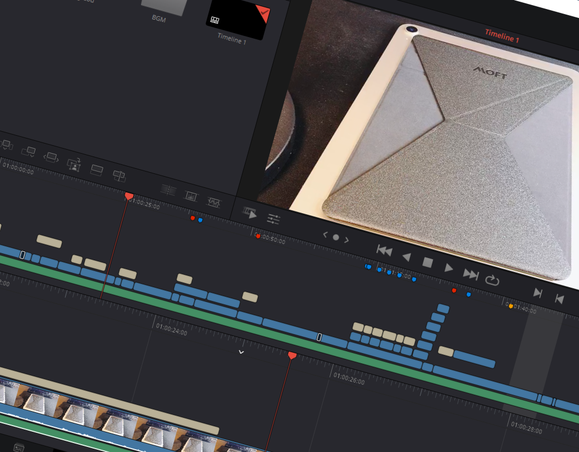Choose the Place on Top icon
Image resolution: width=579 pixels, height=452 pixels.
pos(97,170)
